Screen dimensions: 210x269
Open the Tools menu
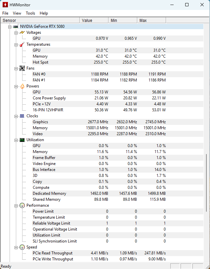pos(30,13)
